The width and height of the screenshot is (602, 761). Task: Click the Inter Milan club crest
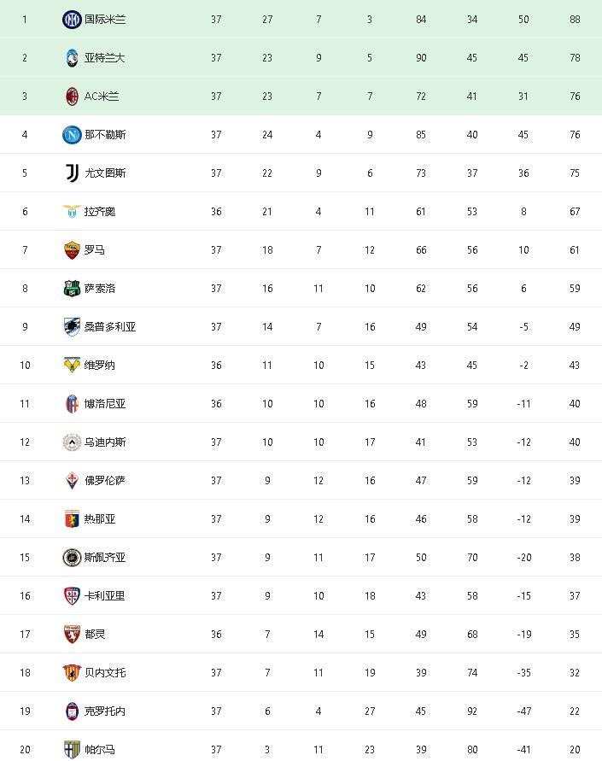72,20
